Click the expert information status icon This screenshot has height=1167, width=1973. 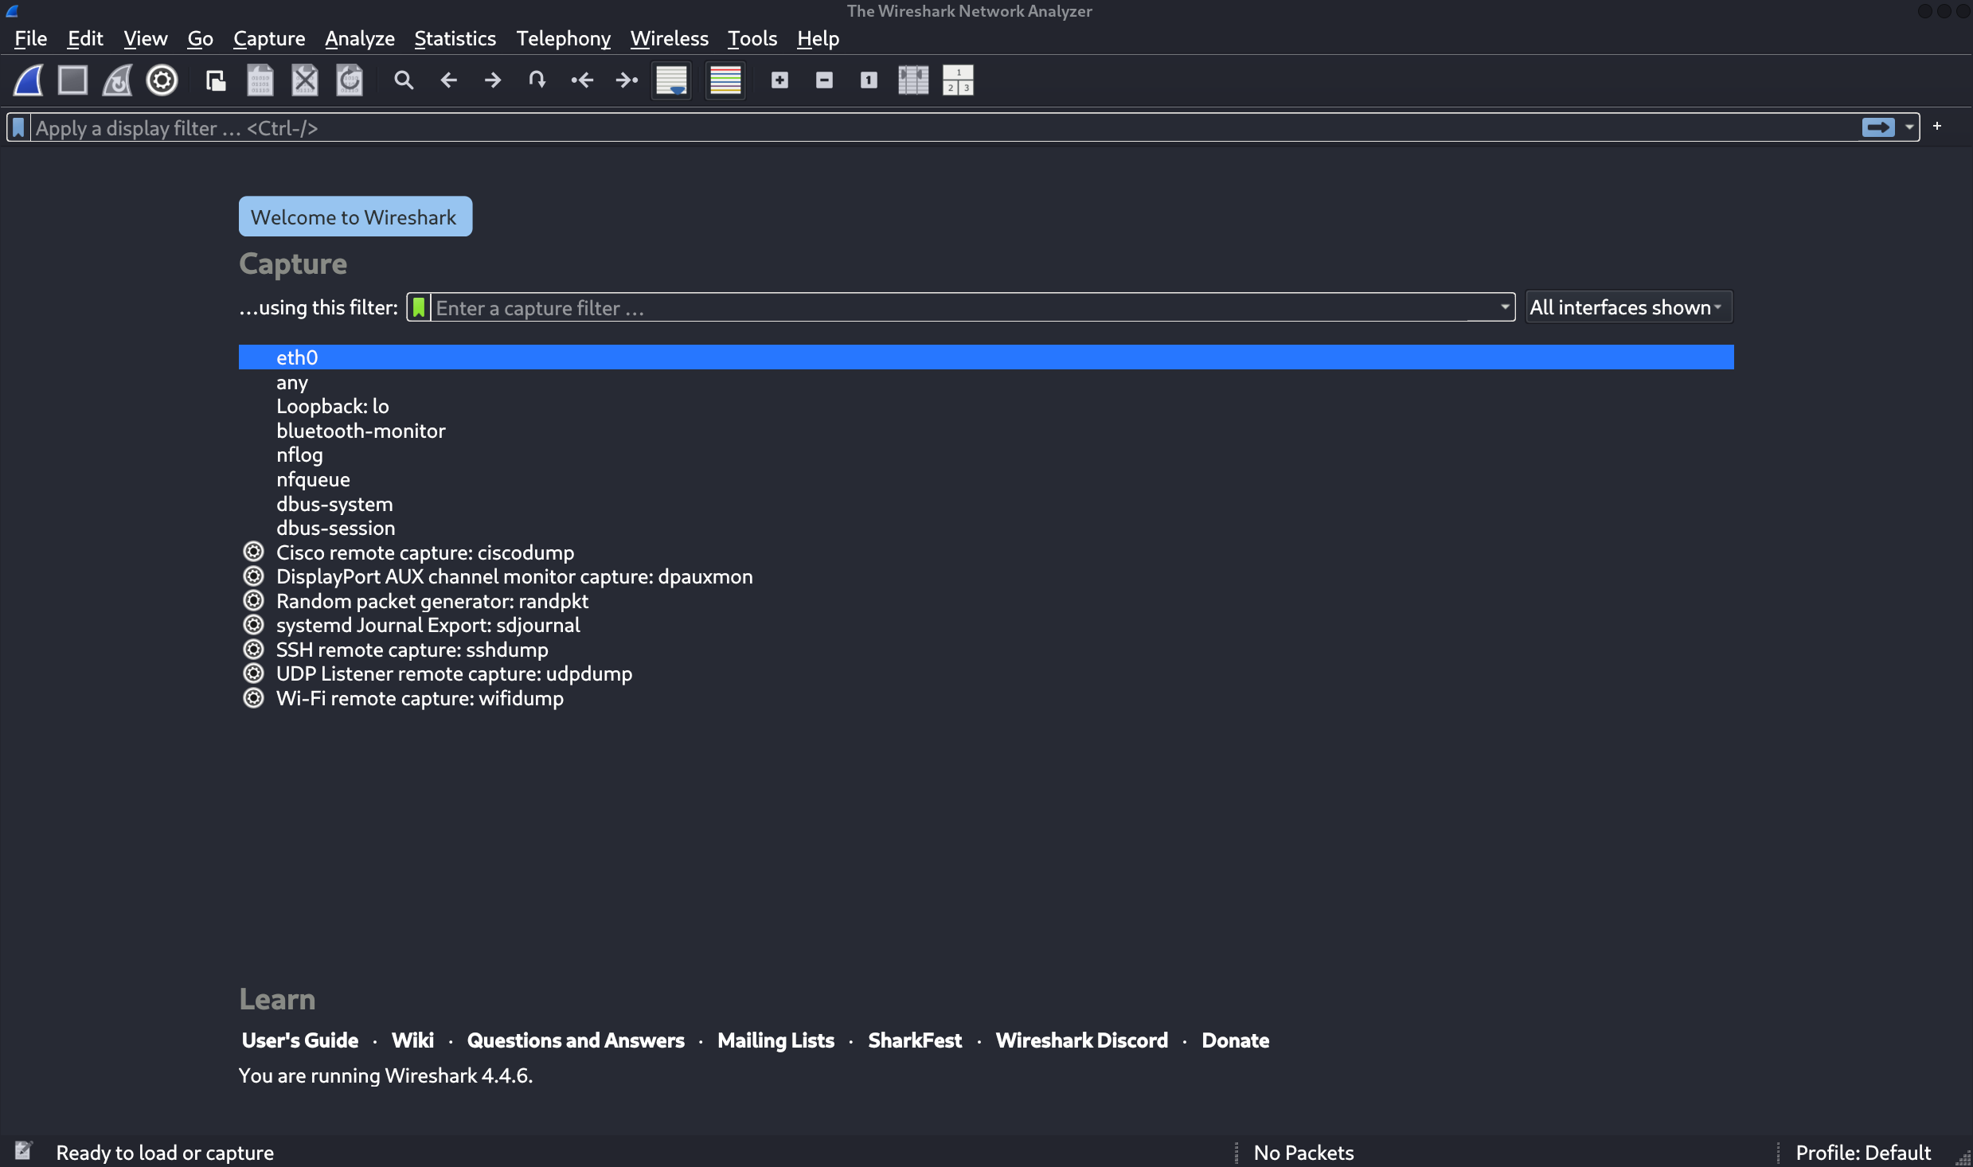[x=24, y=1151]
